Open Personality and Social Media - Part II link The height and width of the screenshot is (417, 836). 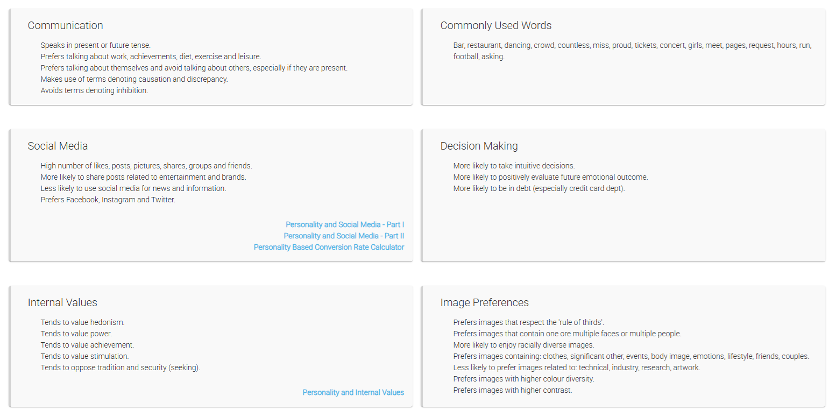coord(344,236)
